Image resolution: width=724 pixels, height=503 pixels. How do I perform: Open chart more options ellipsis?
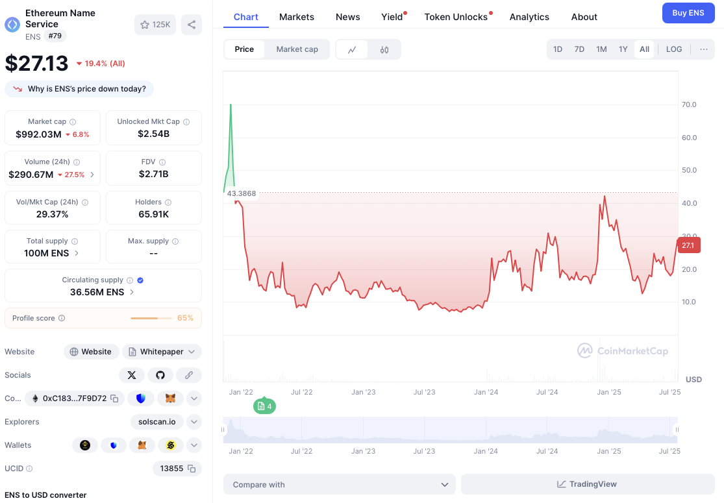704,49
